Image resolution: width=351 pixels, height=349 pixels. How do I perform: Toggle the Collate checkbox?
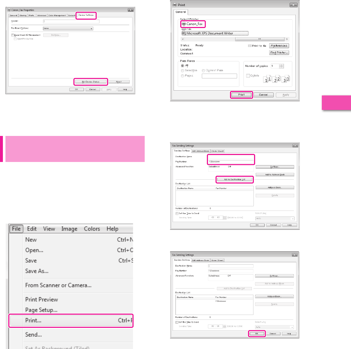[248, 76]
